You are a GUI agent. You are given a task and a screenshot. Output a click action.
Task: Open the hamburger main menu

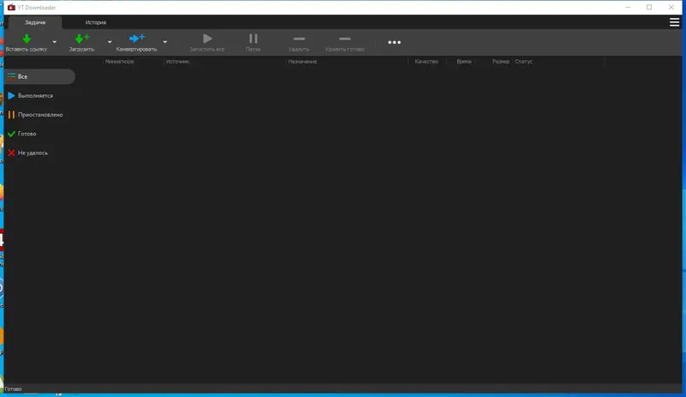pyautogui.click(x=674, y=22)
